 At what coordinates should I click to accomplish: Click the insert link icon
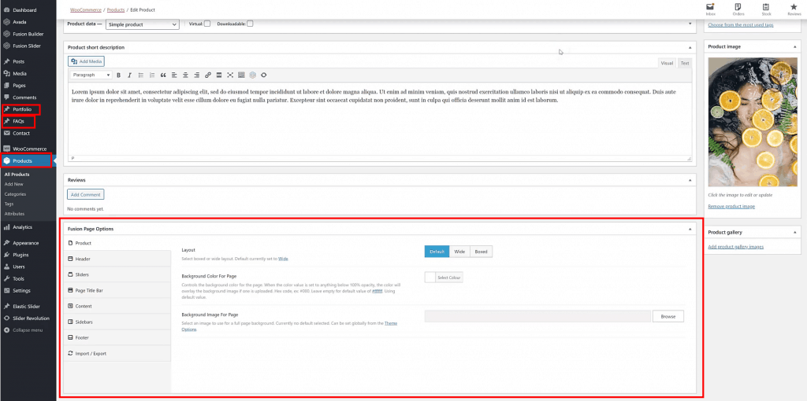(x=208, y=75)
